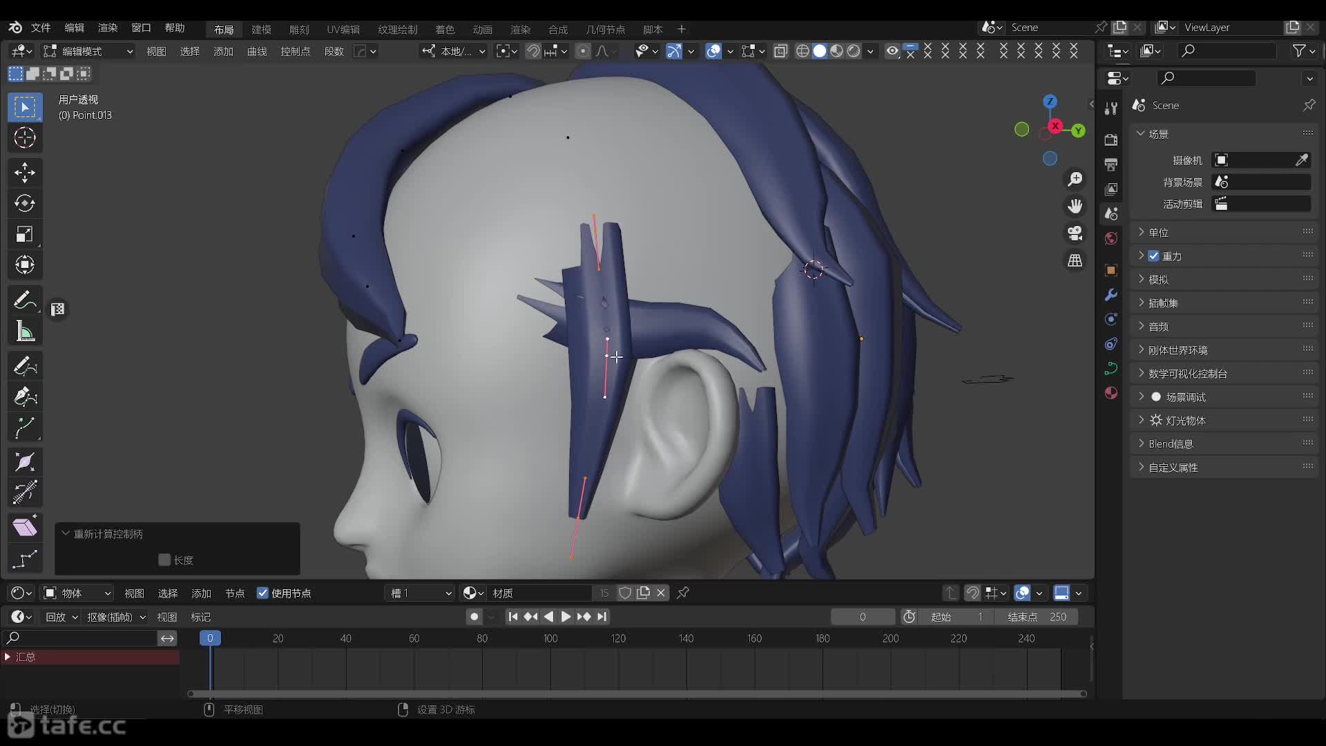Switch perspective/orthographic grid icon
The width and height of the screenshot is (1326, 746).
click(1075, 260)
